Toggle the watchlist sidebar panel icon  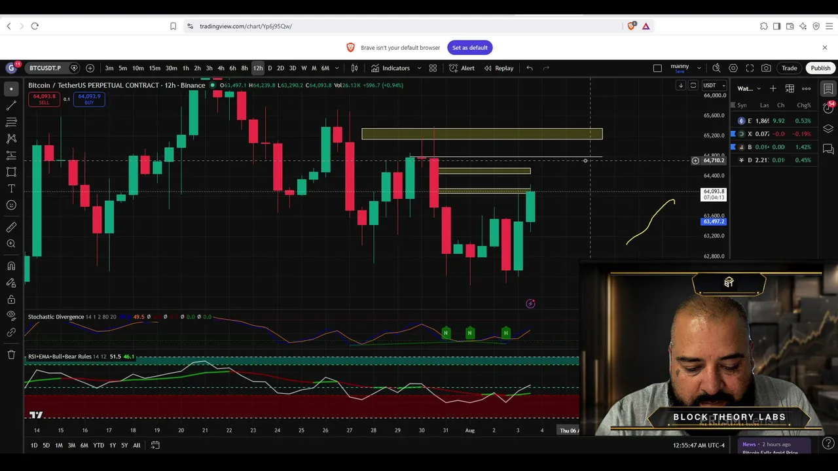pos(828,88)
